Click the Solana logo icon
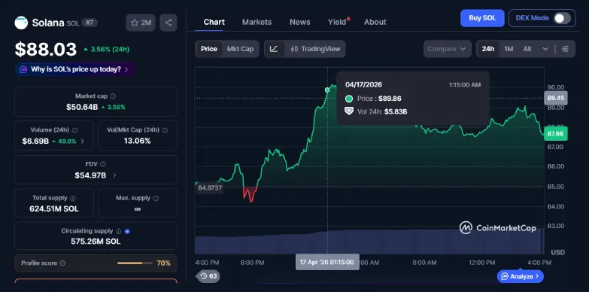The image size is (589, 292). pos(21,23)
